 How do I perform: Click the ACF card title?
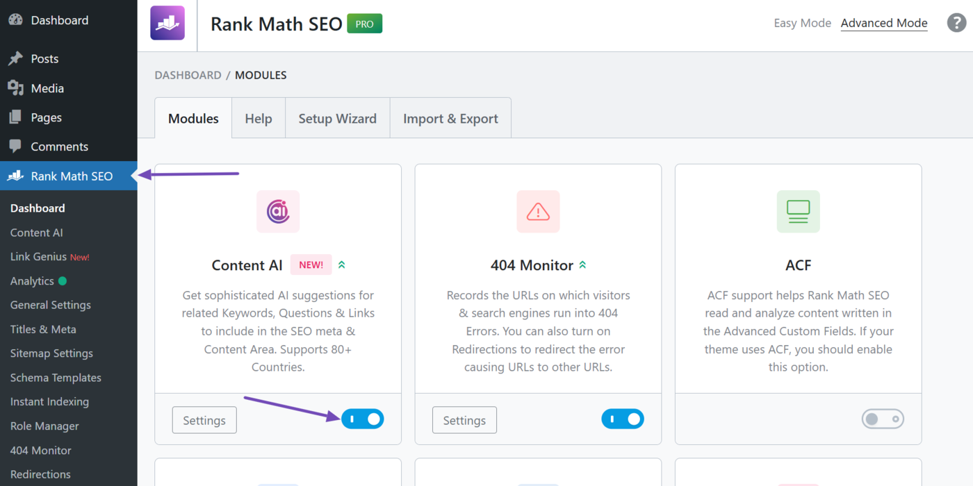(x=799, y=265)
